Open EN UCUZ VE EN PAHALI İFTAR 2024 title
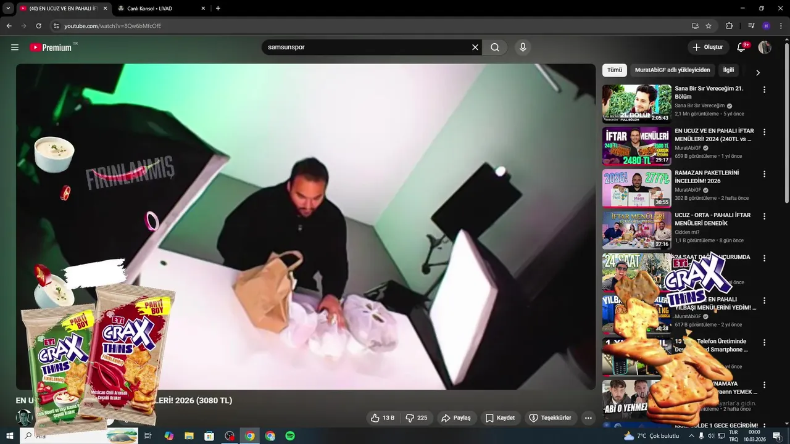Viewport: 790px width, 444px height. (714, 135)
